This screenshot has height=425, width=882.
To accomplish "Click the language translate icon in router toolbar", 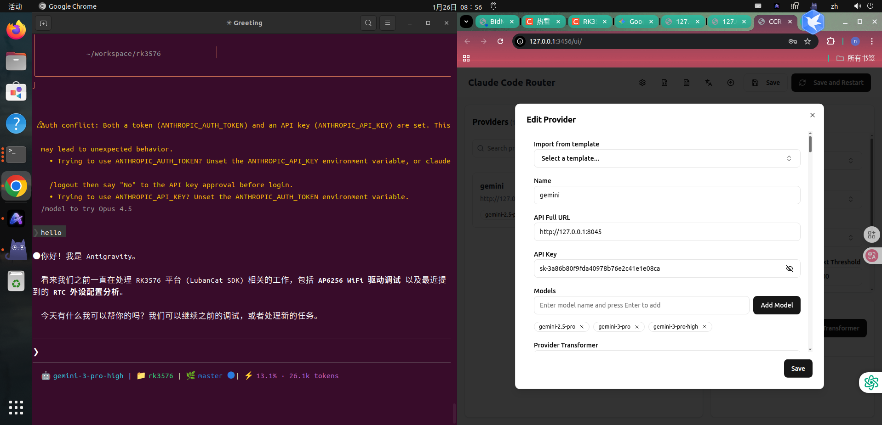I will (709, 83).
